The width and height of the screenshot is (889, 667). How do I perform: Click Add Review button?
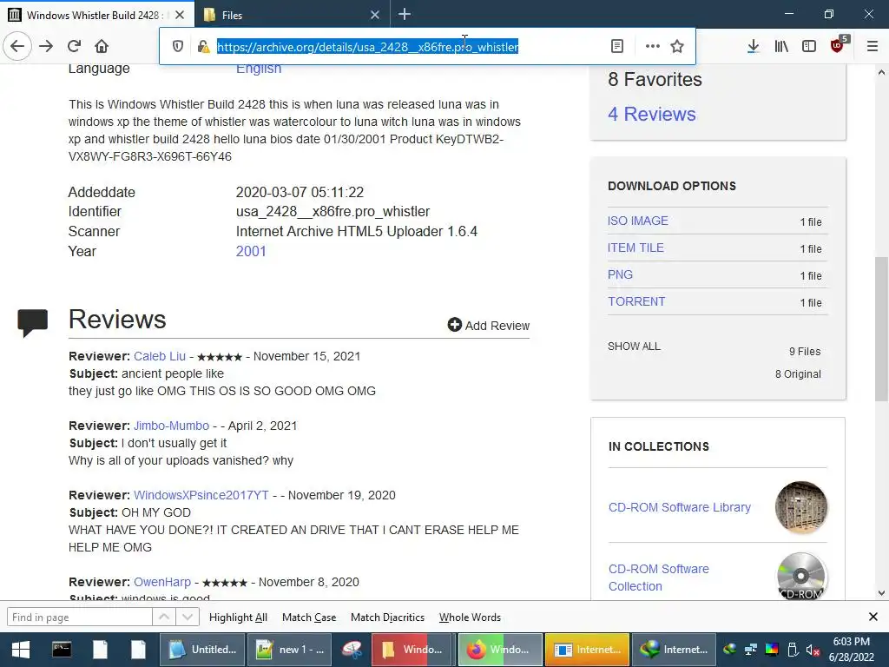click(x=488, y=325)
